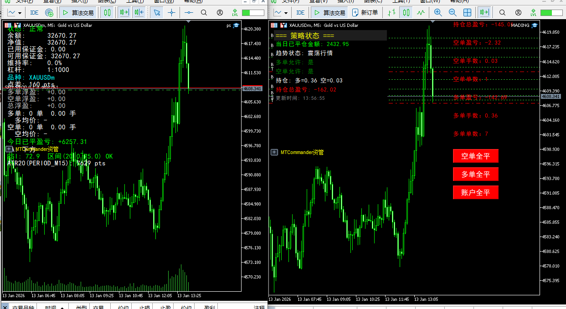Open account profile icon in right toolbar
566x309 pixels.
coord(518,13)
